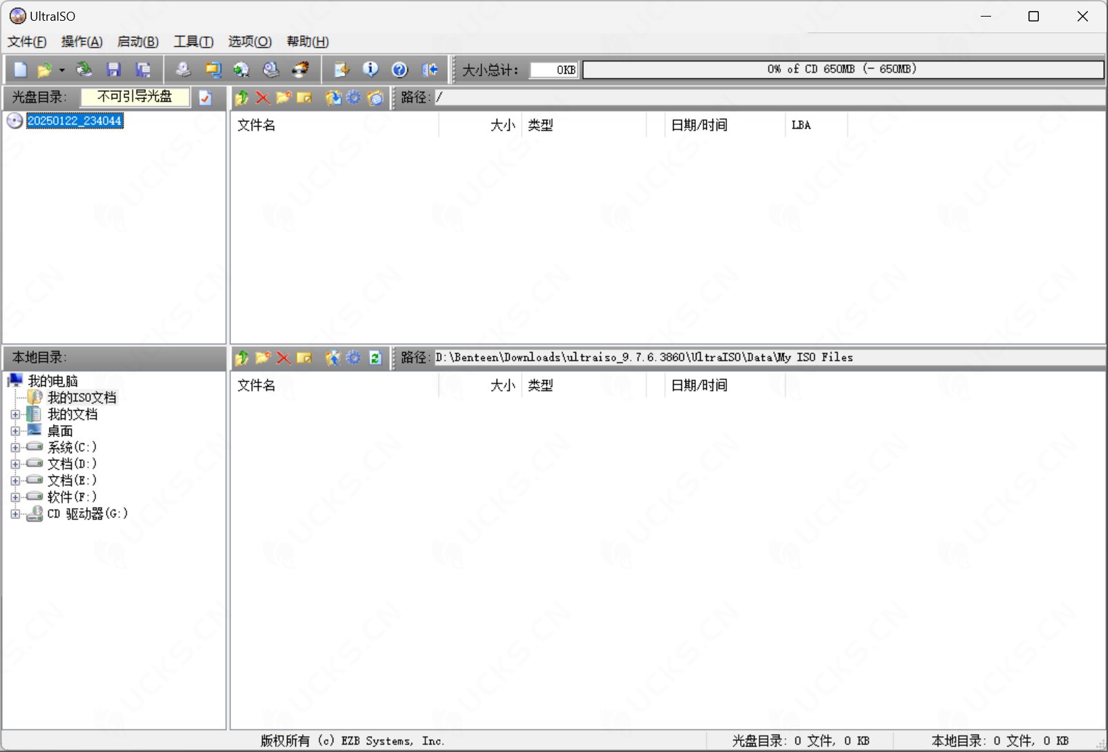Click the add-to-image icon in 本地目录 toolbar
Image resolution: width=1108 pixels, height=752 pixels.
click(x=333, y=357)
